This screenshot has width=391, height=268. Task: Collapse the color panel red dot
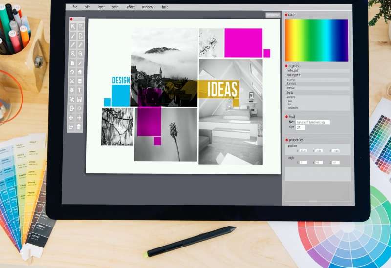[286, 15]
